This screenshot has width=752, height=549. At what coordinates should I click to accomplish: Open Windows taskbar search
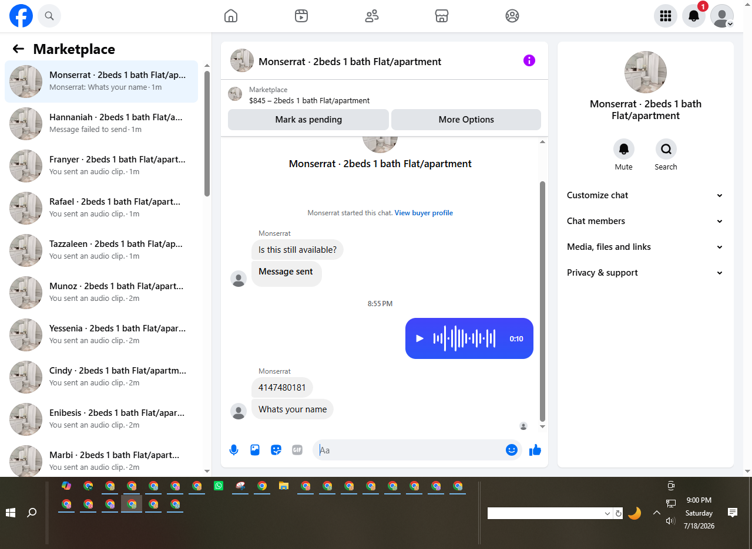point(32,513)
